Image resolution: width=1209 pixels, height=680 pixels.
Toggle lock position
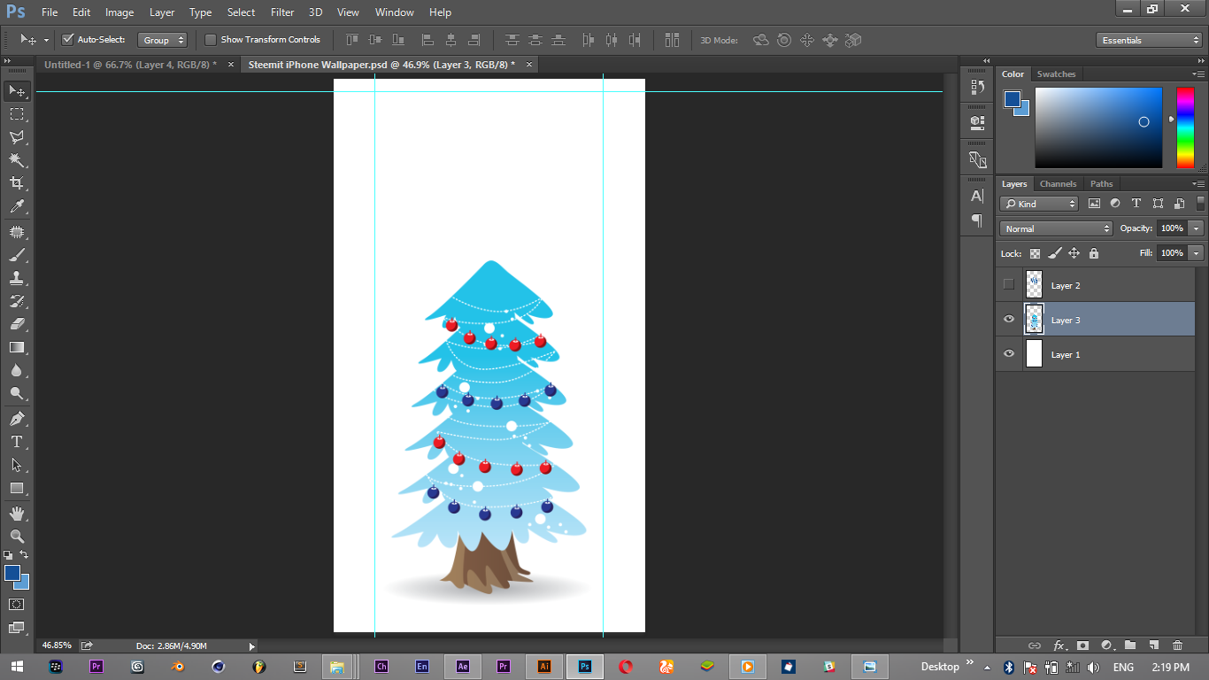[x=1074, y=253]
